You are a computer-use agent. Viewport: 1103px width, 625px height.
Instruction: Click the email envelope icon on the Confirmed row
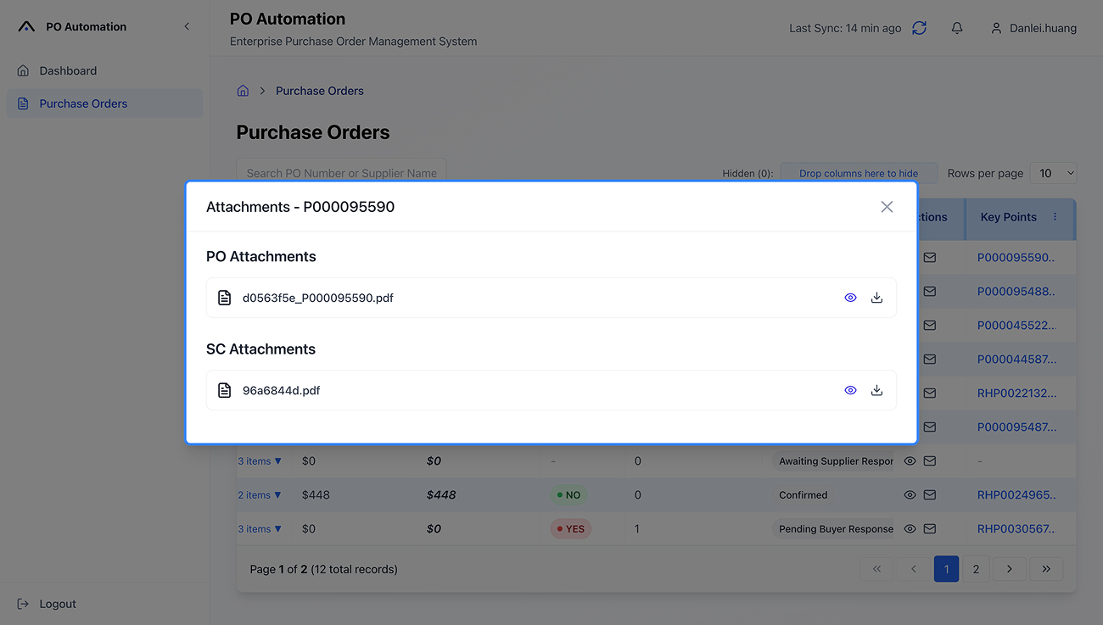click(x=930, y=494)
